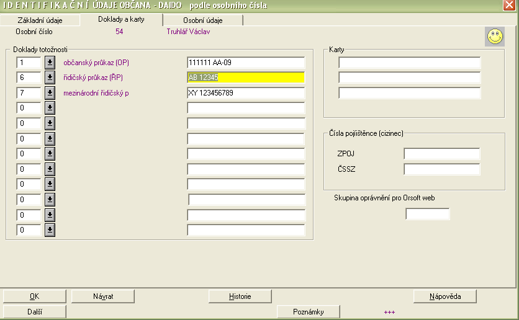
Task: Click the Skupina oprávnění pro Orsoft web field
Action: pos(428,214)
